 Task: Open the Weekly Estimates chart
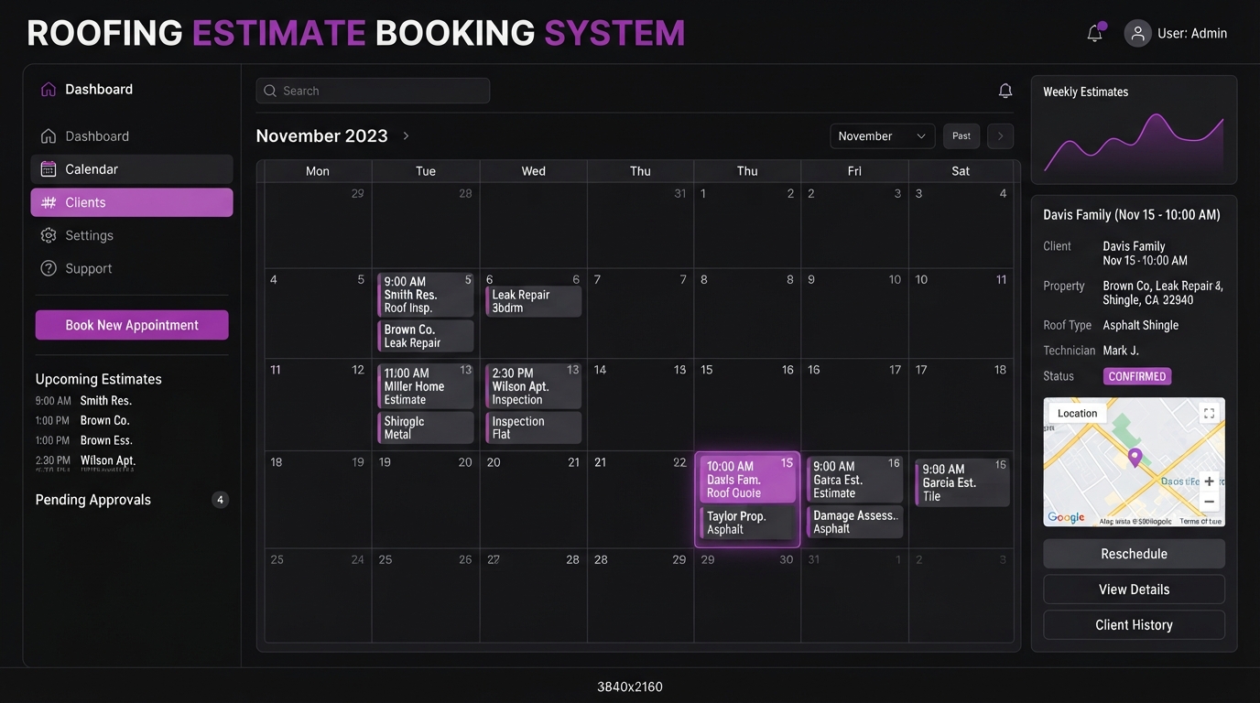(1134, 131)
